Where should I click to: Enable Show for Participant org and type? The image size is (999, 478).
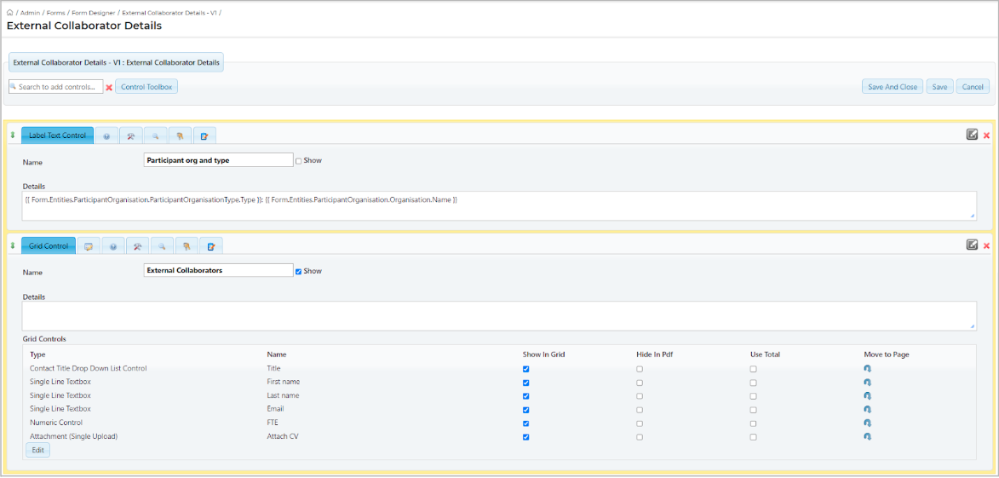tap(298, 160)
